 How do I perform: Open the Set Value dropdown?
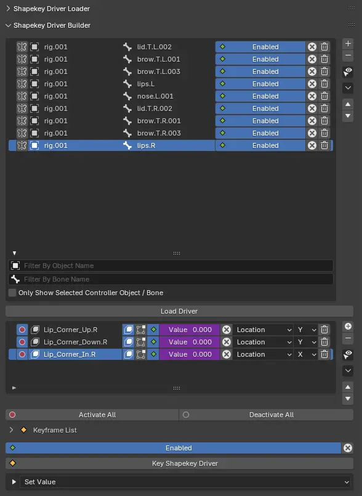tap(187, 482)
